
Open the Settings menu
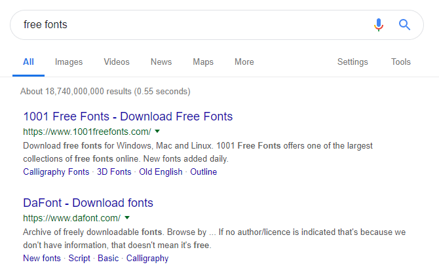tap(353, 62)
